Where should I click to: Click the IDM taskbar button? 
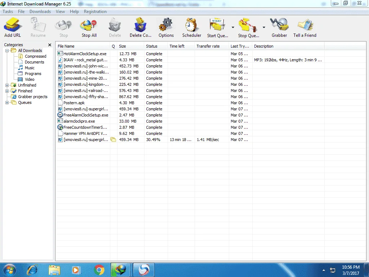point(120,270)
